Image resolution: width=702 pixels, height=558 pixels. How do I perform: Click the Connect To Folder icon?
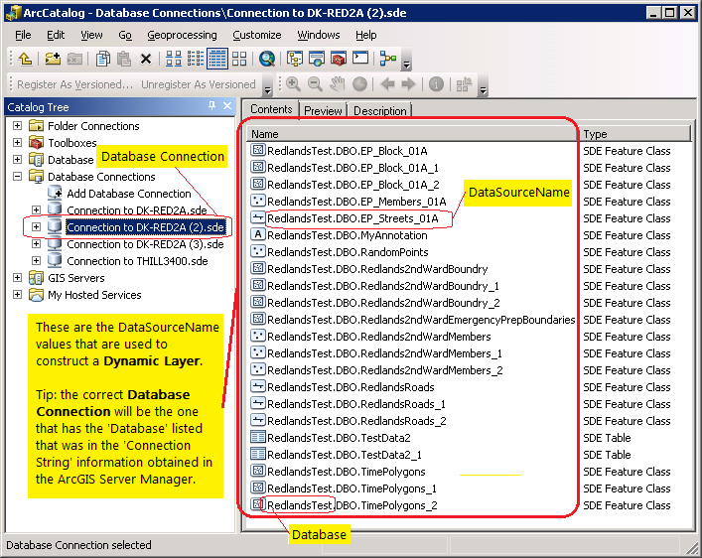(x=53, y=59)
